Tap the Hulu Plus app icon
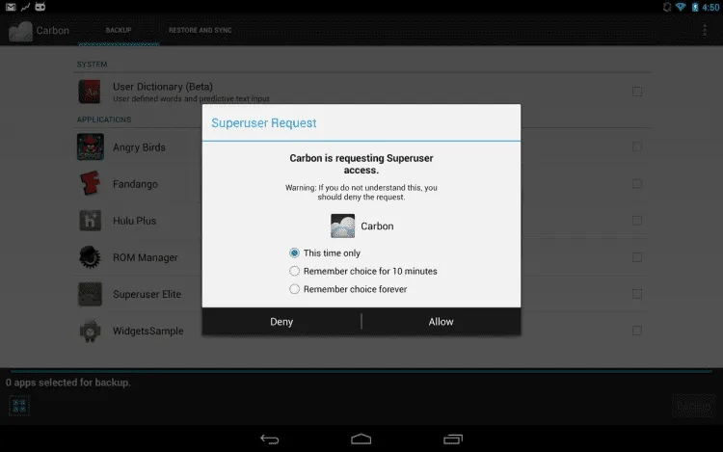This screenshot has width=723, height=452. pos(90,221)
